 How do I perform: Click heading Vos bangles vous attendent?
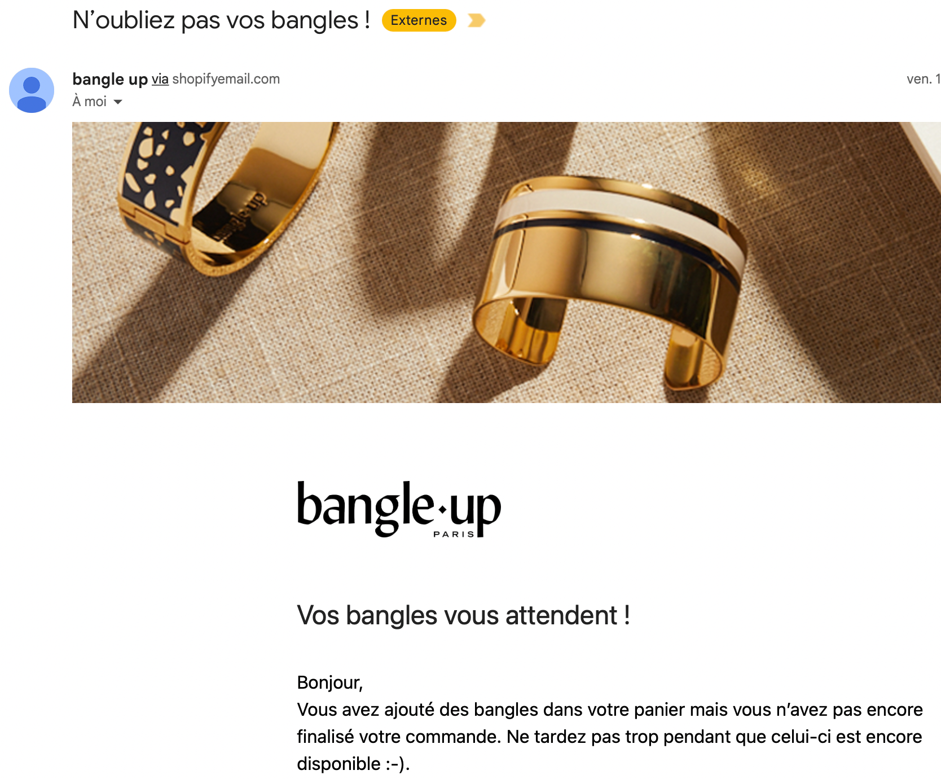[463, 615]
